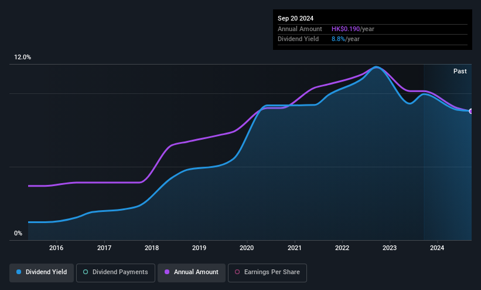Screen dimensions: 481x290
Task: Click the pink Earnings Per Share circle
Action: click(237, 272)
